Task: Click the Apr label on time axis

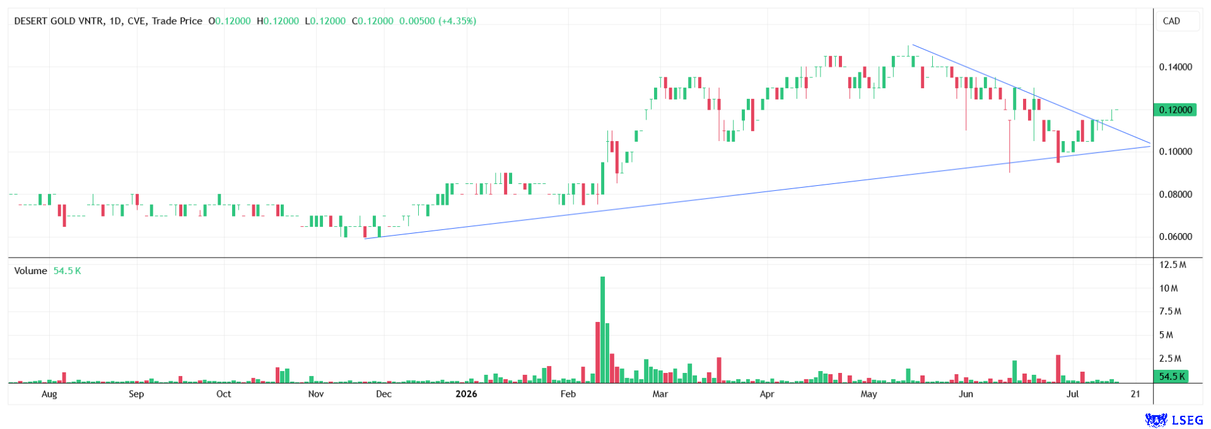Action: (x=767, y=394)
